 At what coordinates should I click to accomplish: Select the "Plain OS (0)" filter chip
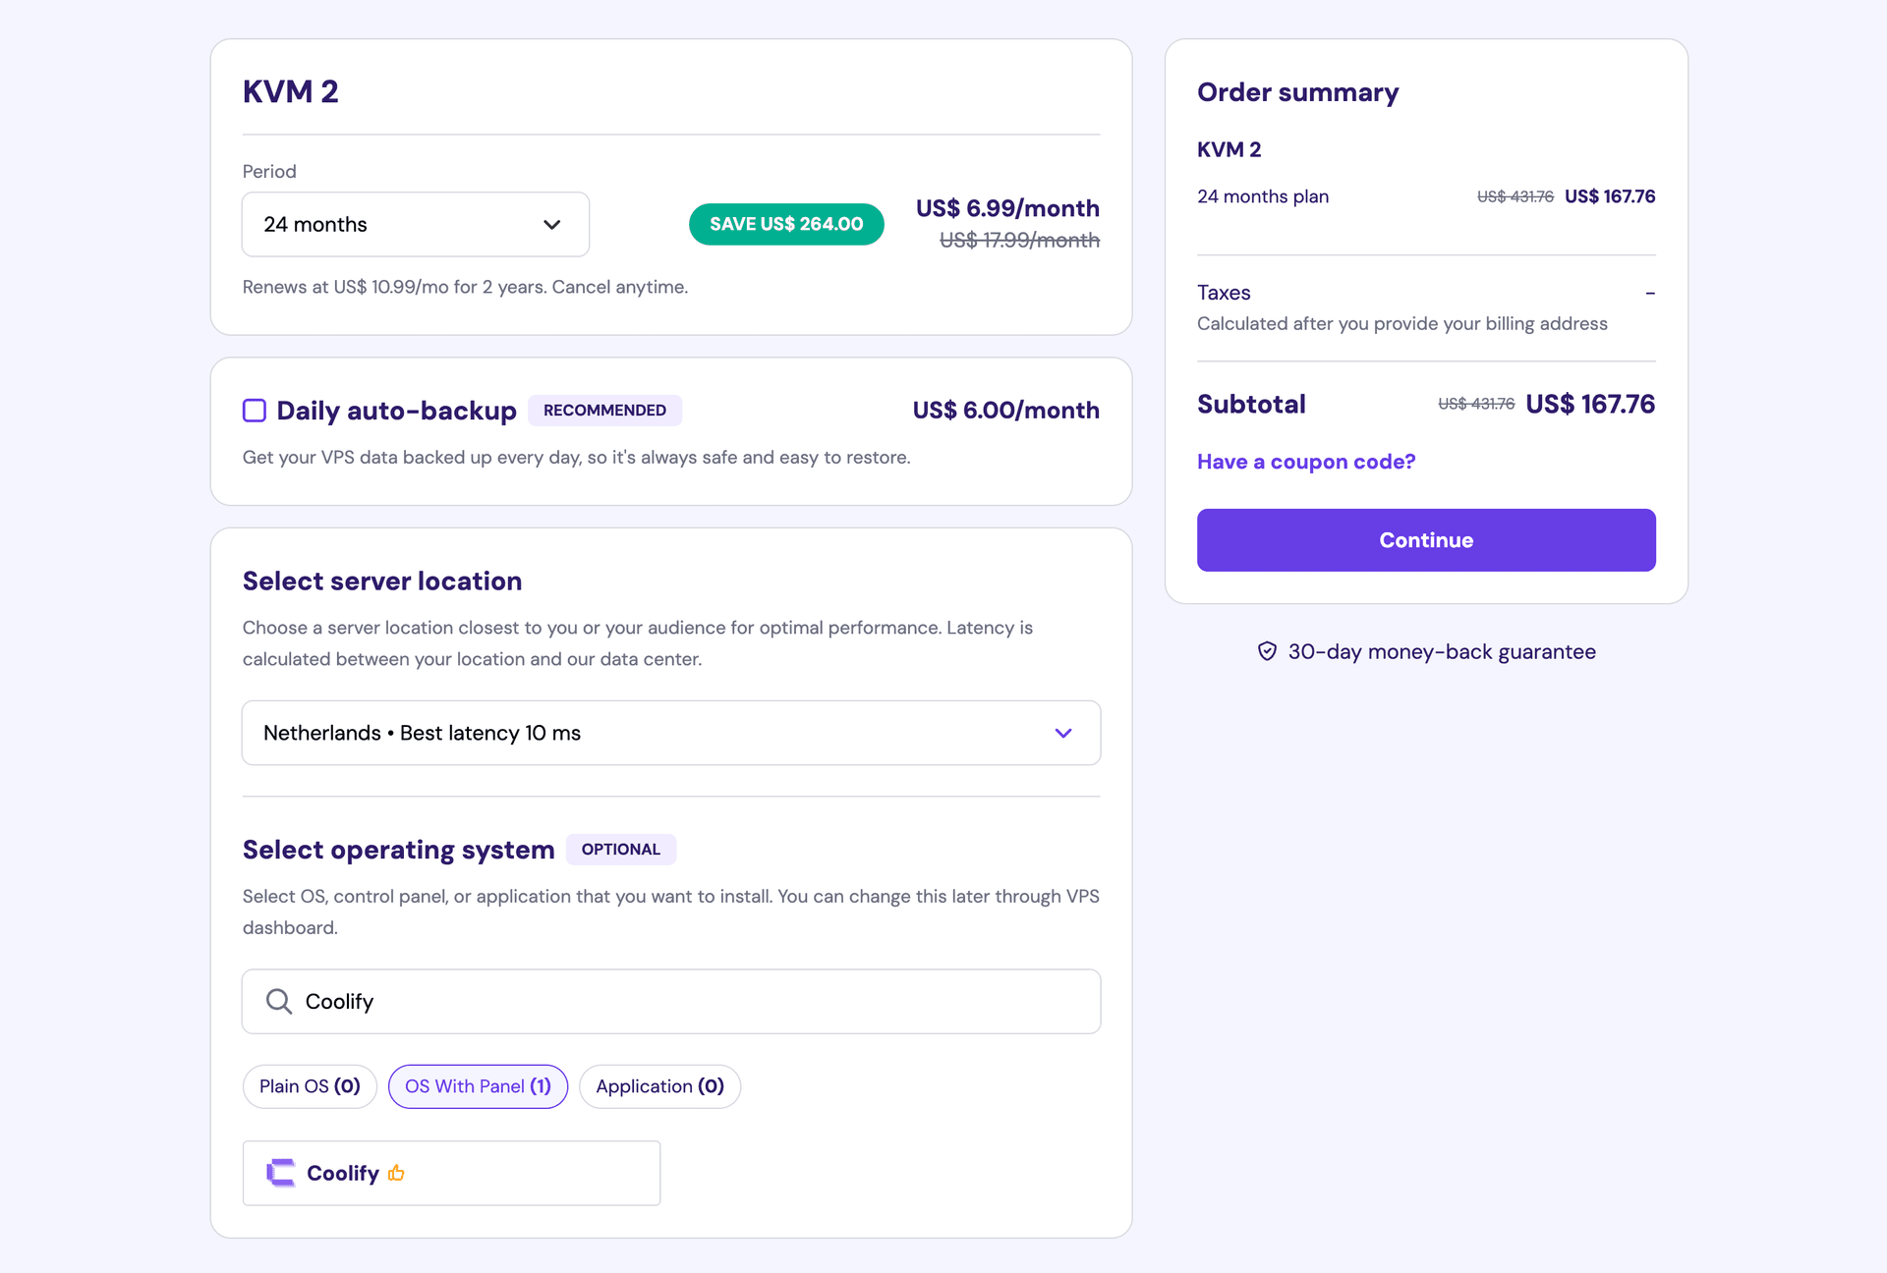pos(309,1086)
